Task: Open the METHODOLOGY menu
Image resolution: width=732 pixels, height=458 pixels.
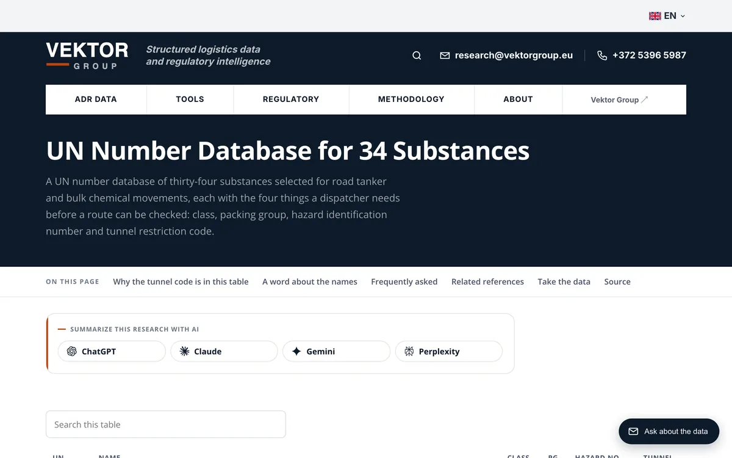Action: click(411, 99)
